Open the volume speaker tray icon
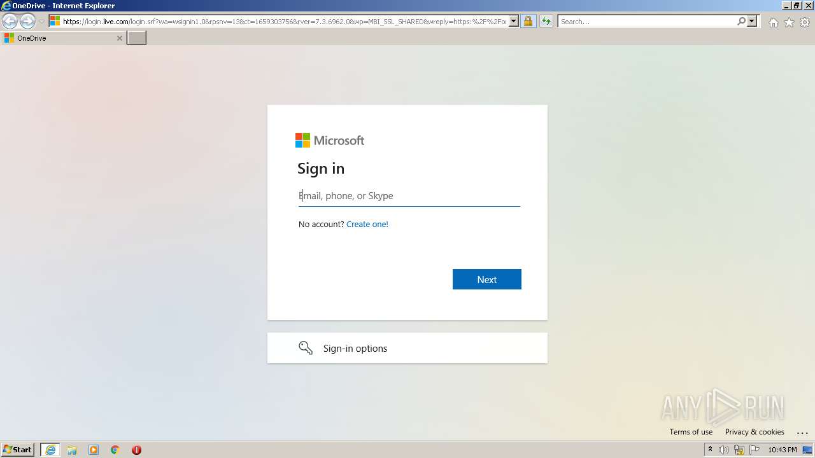This screenshot has height=458, width=815. 724,450
